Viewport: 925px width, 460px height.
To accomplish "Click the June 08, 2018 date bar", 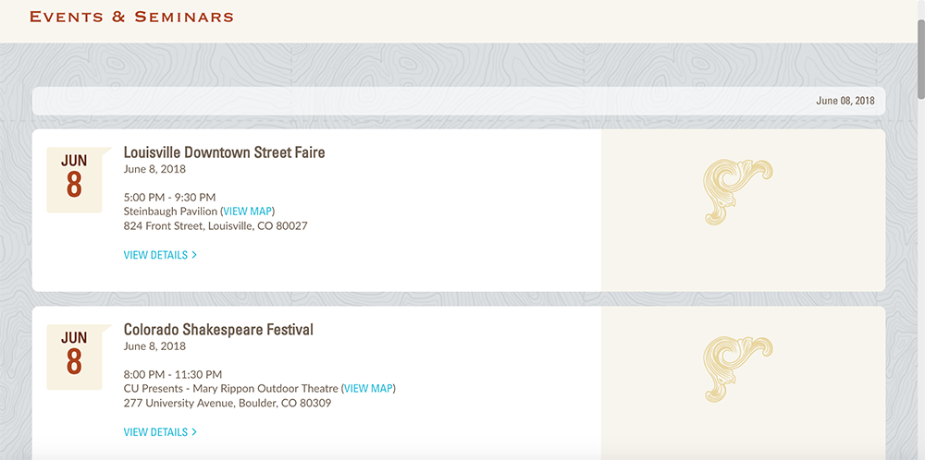I will click(458, 101).
